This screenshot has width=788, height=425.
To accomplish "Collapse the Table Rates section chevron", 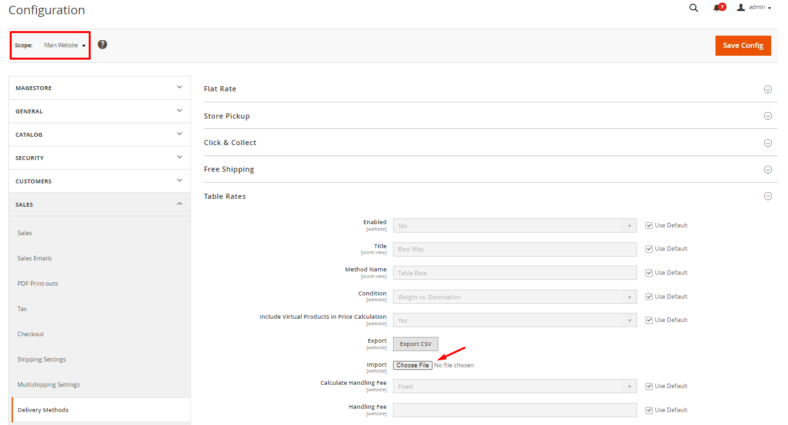I will [768, 196].
